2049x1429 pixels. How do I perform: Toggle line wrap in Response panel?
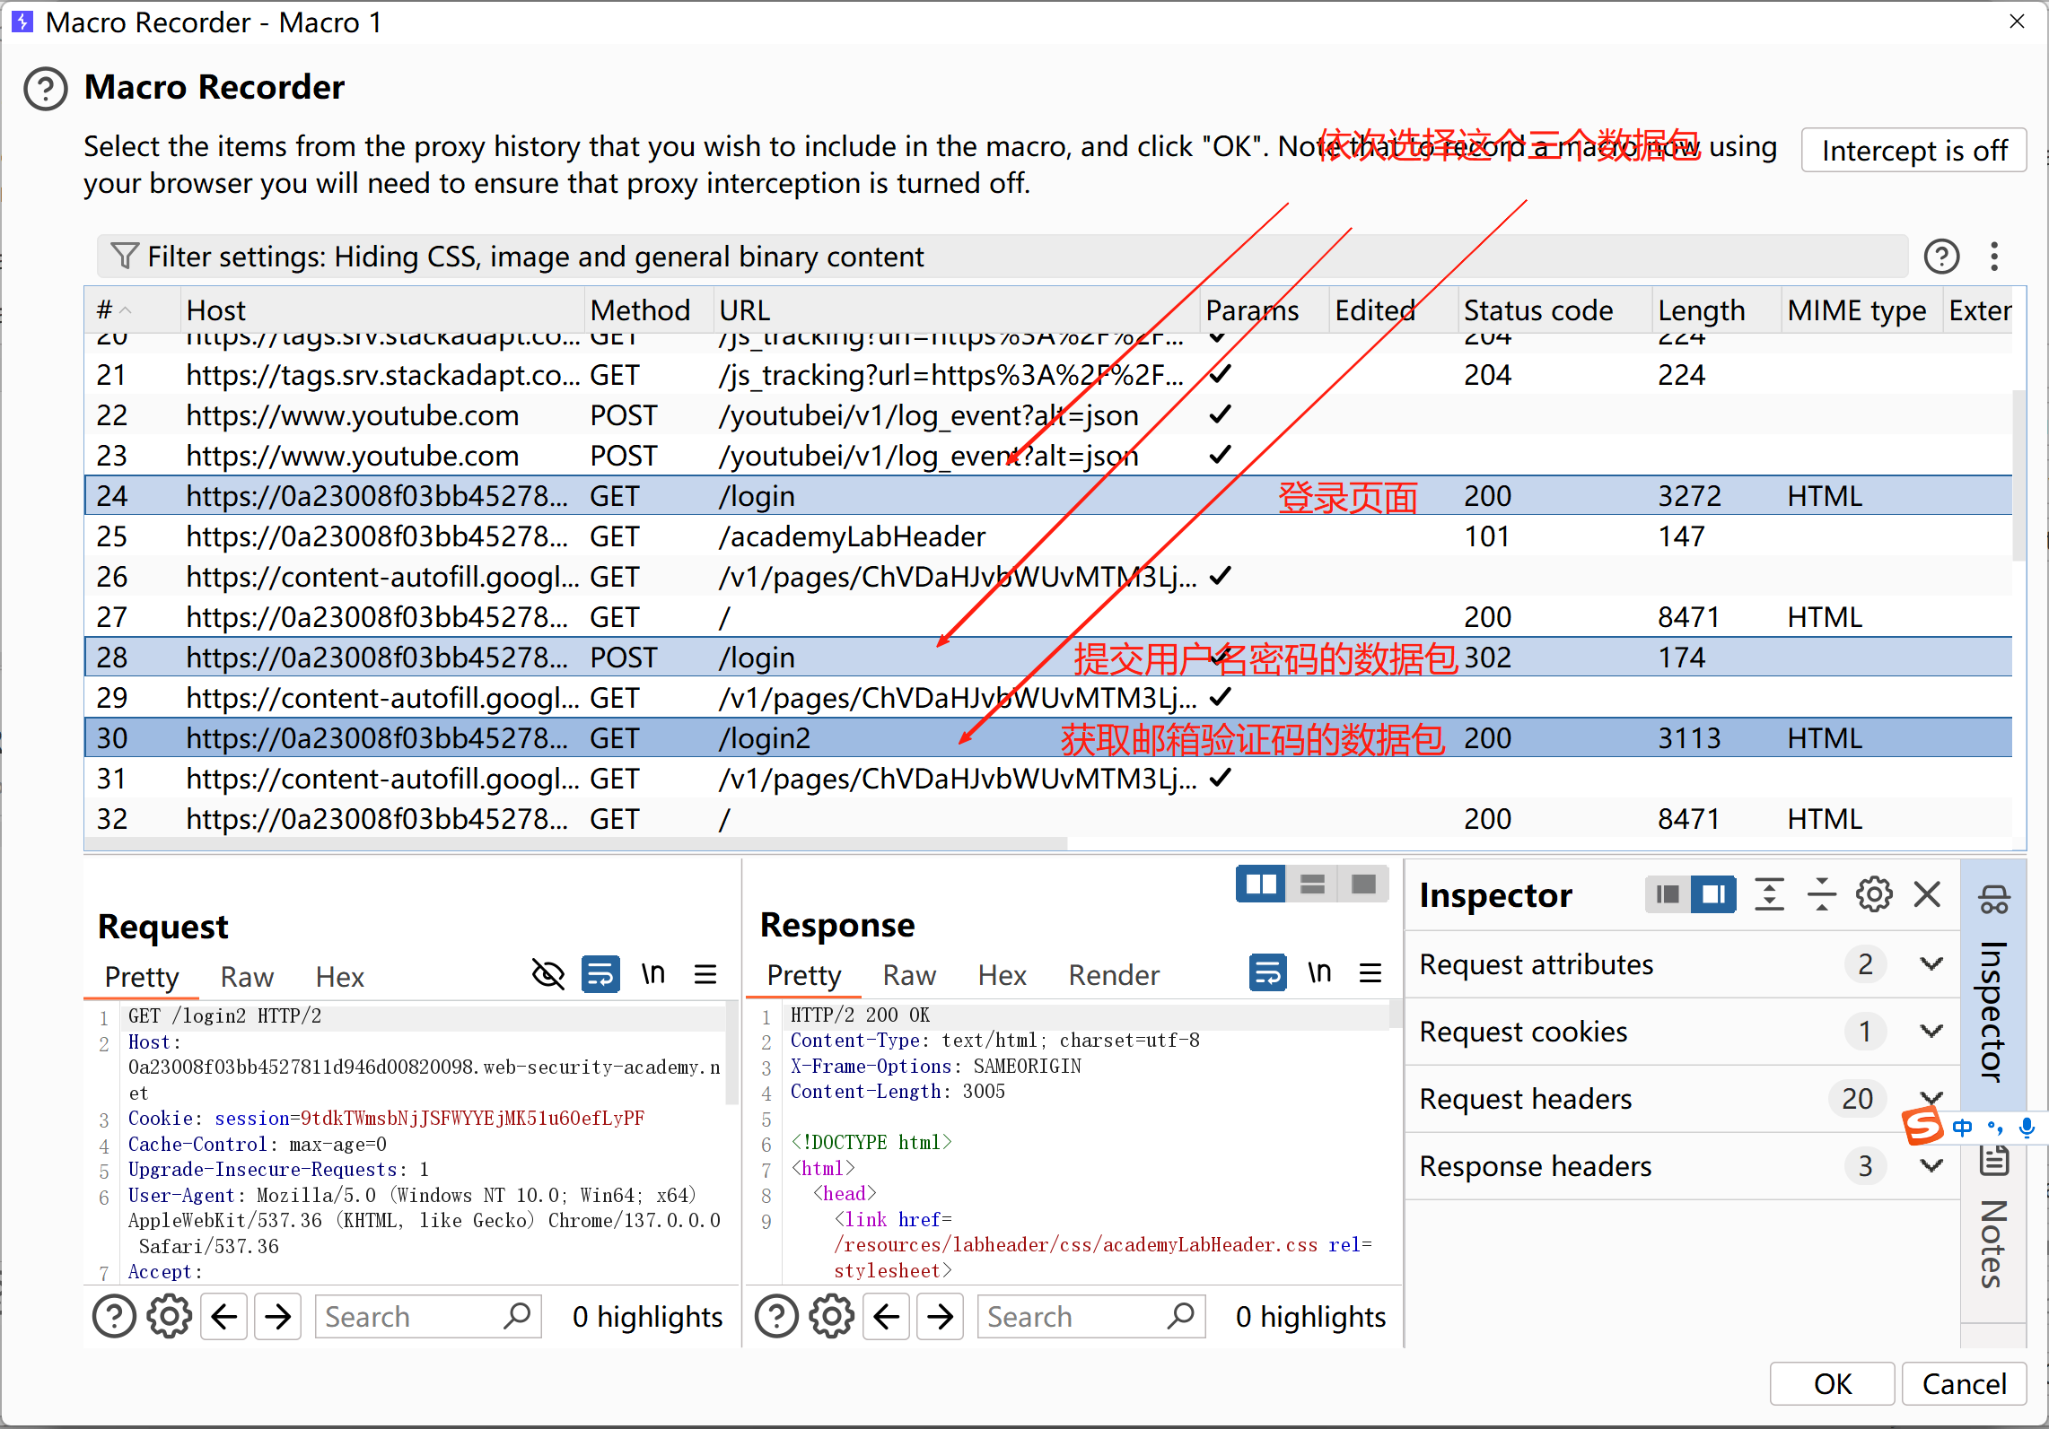point(1267,972)
